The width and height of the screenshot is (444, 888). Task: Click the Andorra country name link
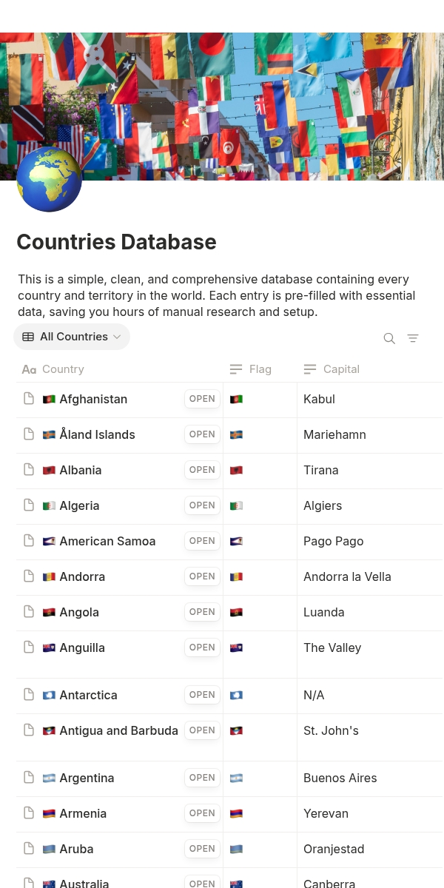[82, 576]
